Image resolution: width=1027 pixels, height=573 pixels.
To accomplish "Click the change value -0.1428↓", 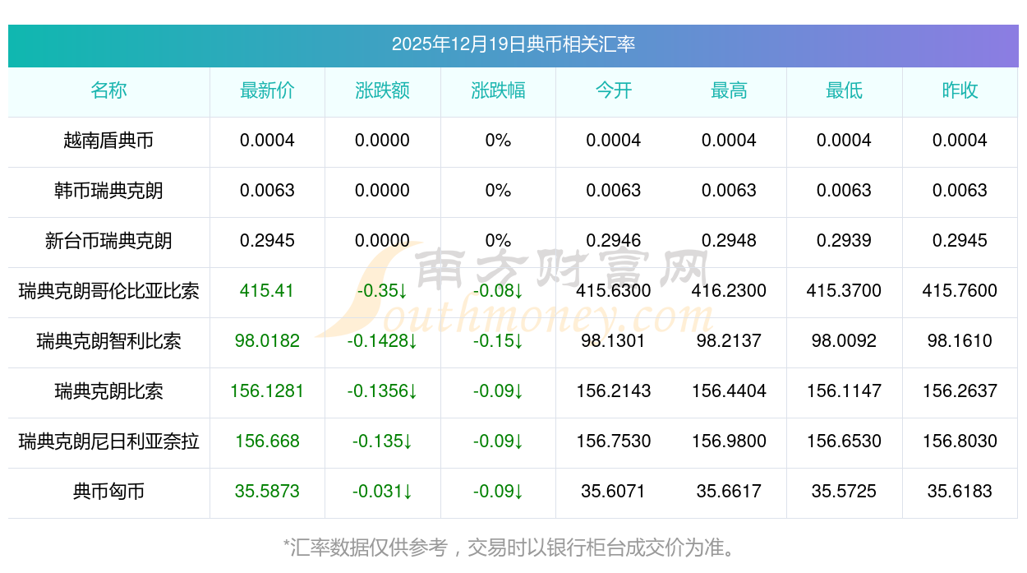I will click(x=383, y=341).
